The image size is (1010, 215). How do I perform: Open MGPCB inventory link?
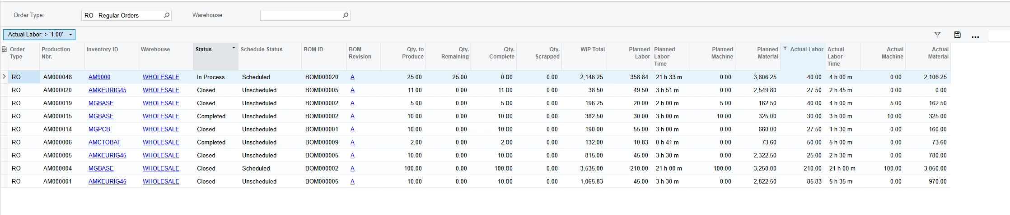point(99,129)
